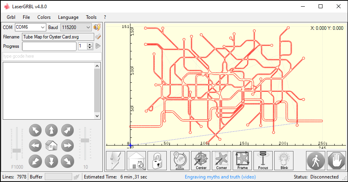Viewport: 348px width, 182px height.
Task: Open file using the Filename folder icon
Action: 98,36
